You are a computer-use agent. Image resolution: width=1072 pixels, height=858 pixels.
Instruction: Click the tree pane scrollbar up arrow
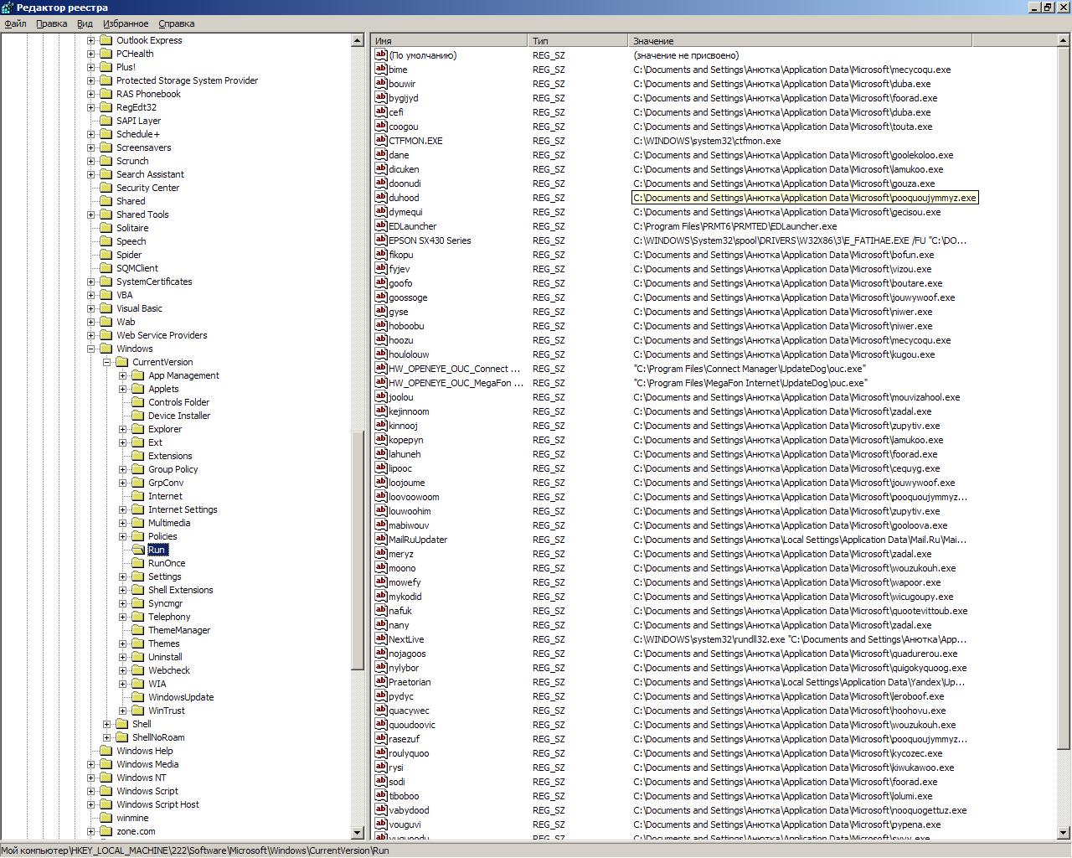pyautogui.click(x=358, y=40)
